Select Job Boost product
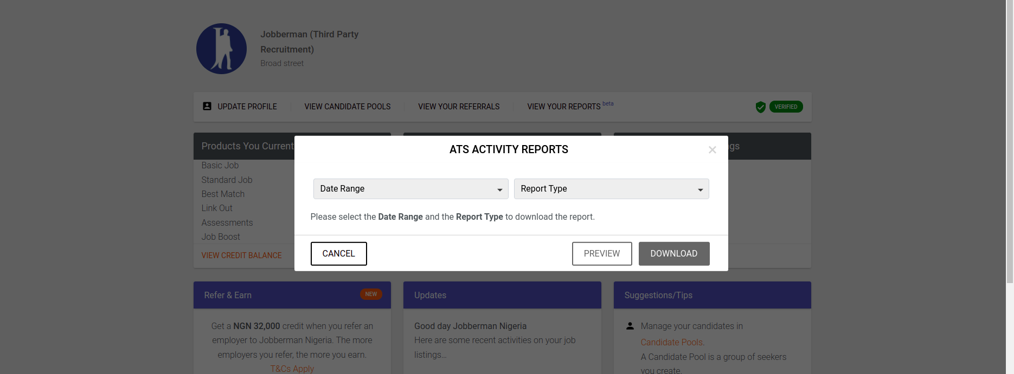Image resolution: width=1014 pixels, height=374 pixels. (x=220, y=237)
